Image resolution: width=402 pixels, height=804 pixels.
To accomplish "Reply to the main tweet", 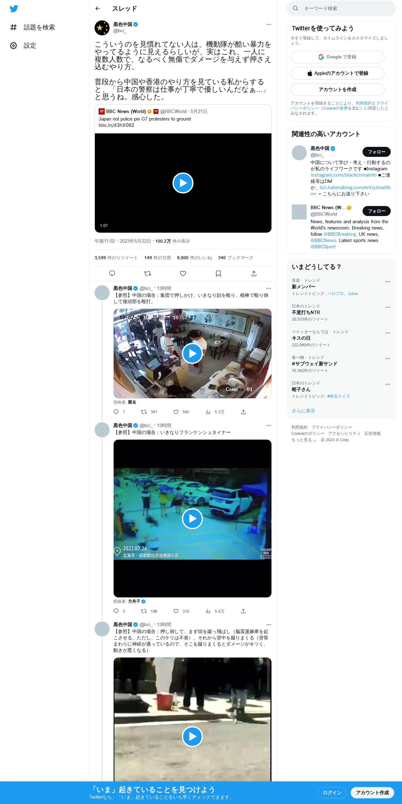I will 112,273.
